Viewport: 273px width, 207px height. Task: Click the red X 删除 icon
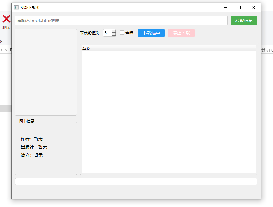point(7,19)
